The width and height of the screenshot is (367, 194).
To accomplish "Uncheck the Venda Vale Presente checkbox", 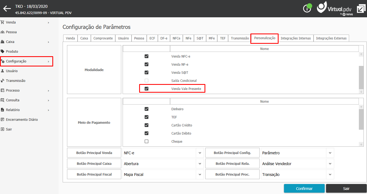I will coord(146,89).
